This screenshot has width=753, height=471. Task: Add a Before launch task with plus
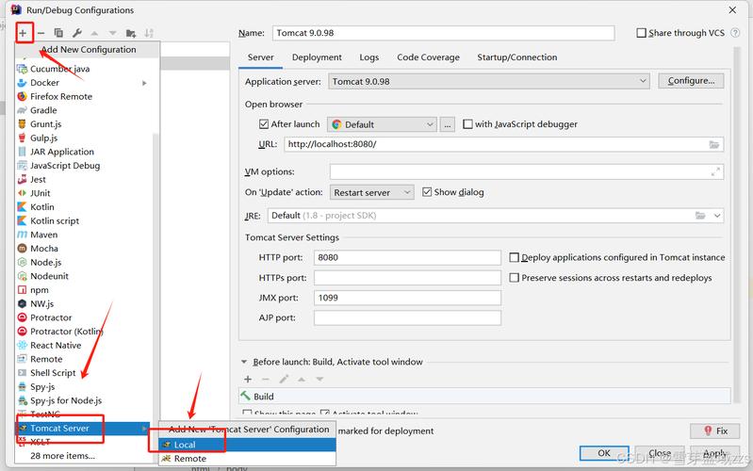pos(248,380)
